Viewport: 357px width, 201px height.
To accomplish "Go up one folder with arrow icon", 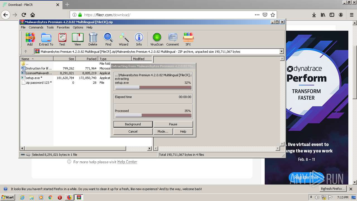I will tap(26, 51).
